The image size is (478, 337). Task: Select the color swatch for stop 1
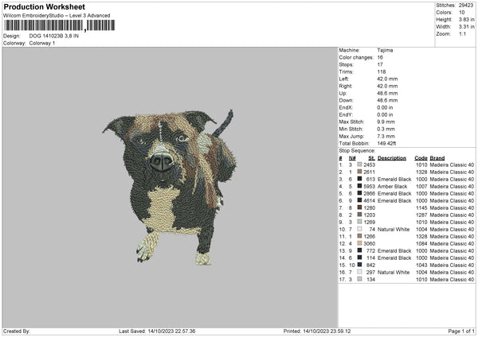[x=360, y=165]
